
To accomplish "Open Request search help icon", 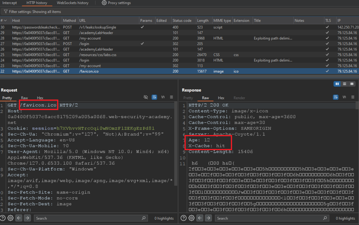I will 3,218.
